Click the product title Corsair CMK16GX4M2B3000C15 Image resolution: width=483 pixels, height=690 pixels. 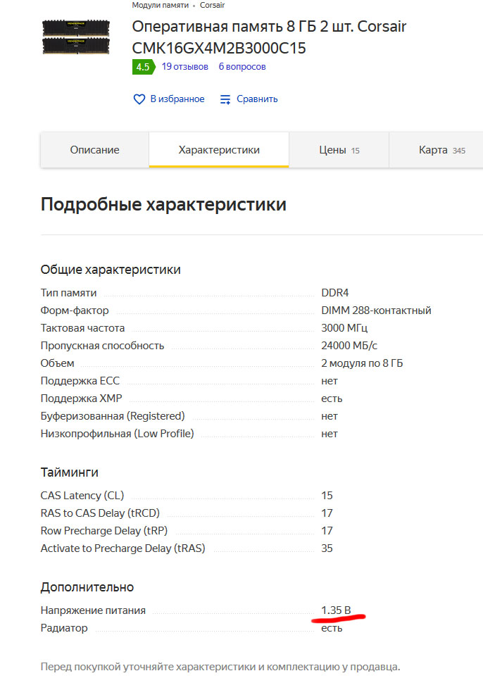click(269, 37)
